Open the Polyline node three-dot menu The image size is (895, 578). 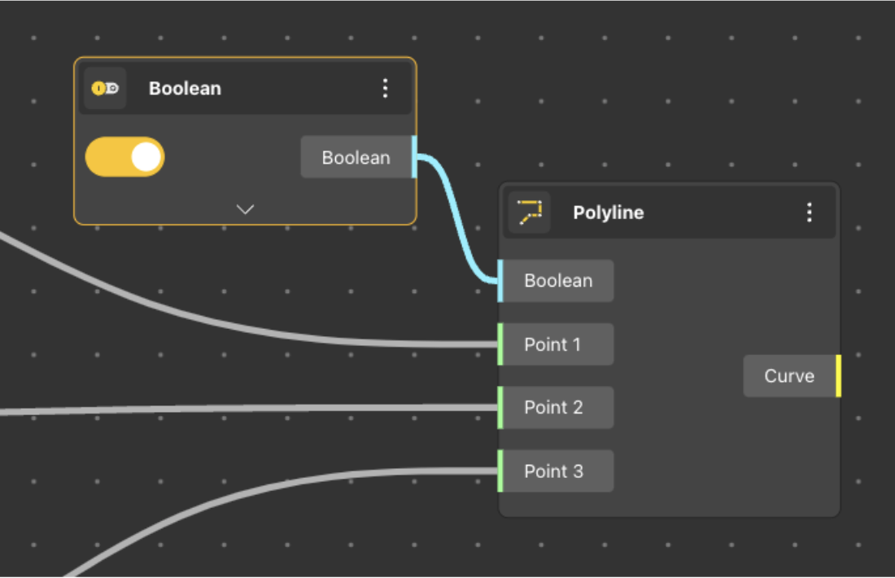(809, 212)
